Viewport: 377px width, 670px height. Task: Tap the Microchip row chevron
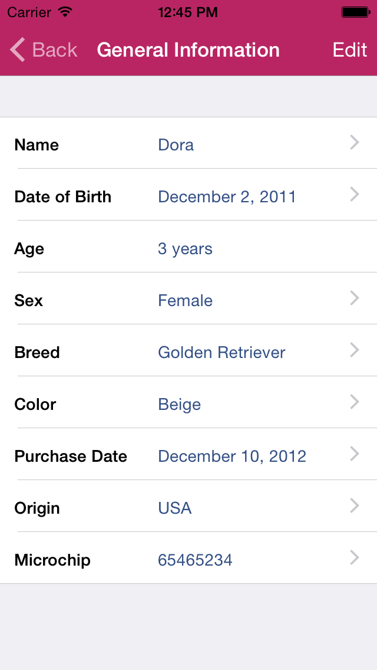[355, 557]
